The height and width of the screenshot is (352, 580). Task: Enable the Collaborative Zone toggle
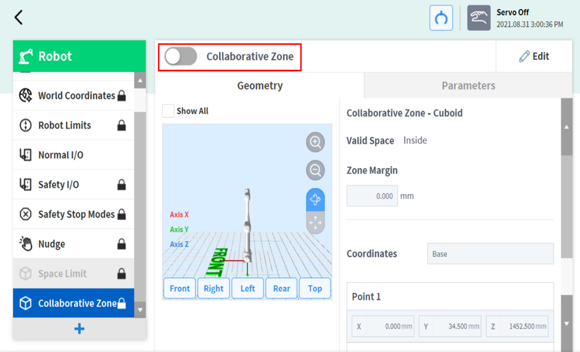click(x=181, y=57)
